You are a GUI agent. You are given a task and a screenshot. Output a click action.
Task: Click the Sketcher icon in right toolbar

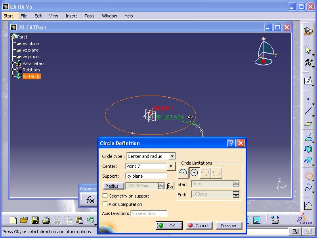pyautogui.click(x=308, y=81)
